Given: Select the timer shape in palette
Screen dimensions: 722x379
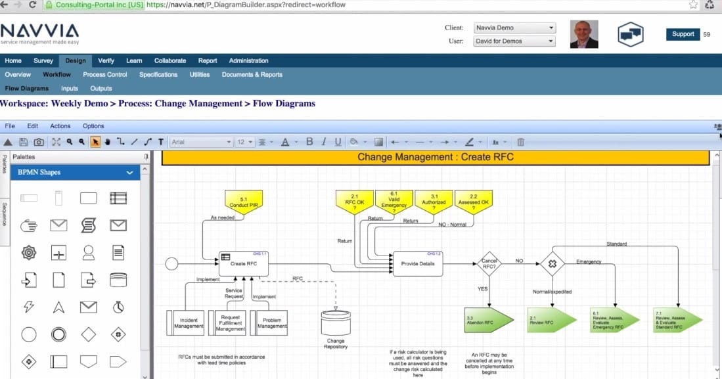Looking at the screenshot, I should tap(118, 307).
